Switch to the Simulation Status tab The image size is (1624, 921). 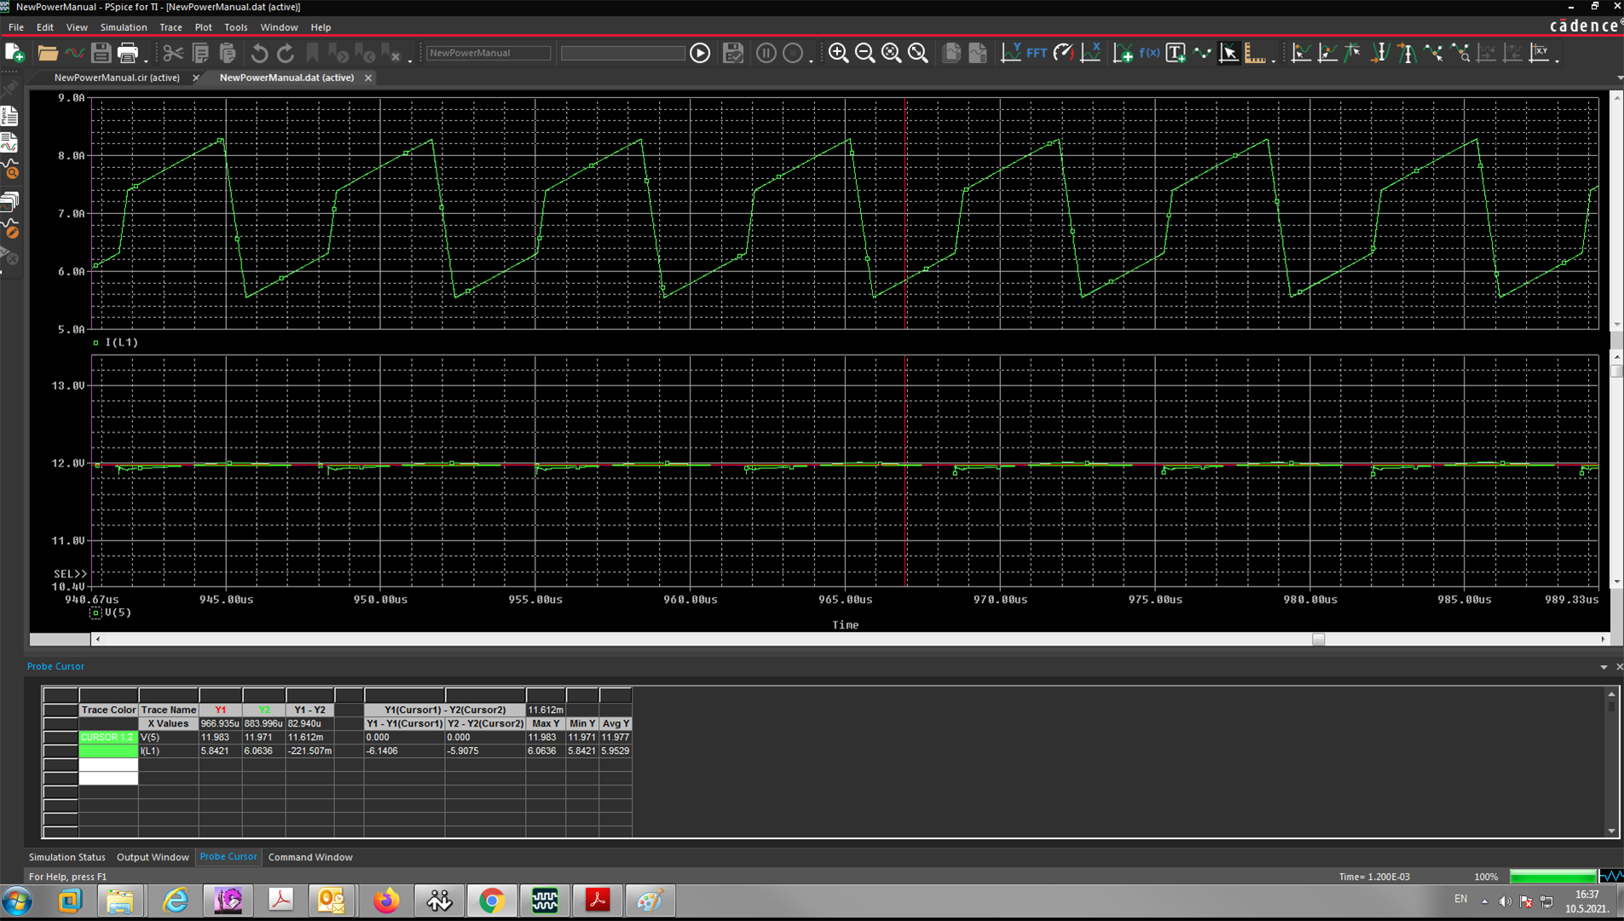[67, 857]
